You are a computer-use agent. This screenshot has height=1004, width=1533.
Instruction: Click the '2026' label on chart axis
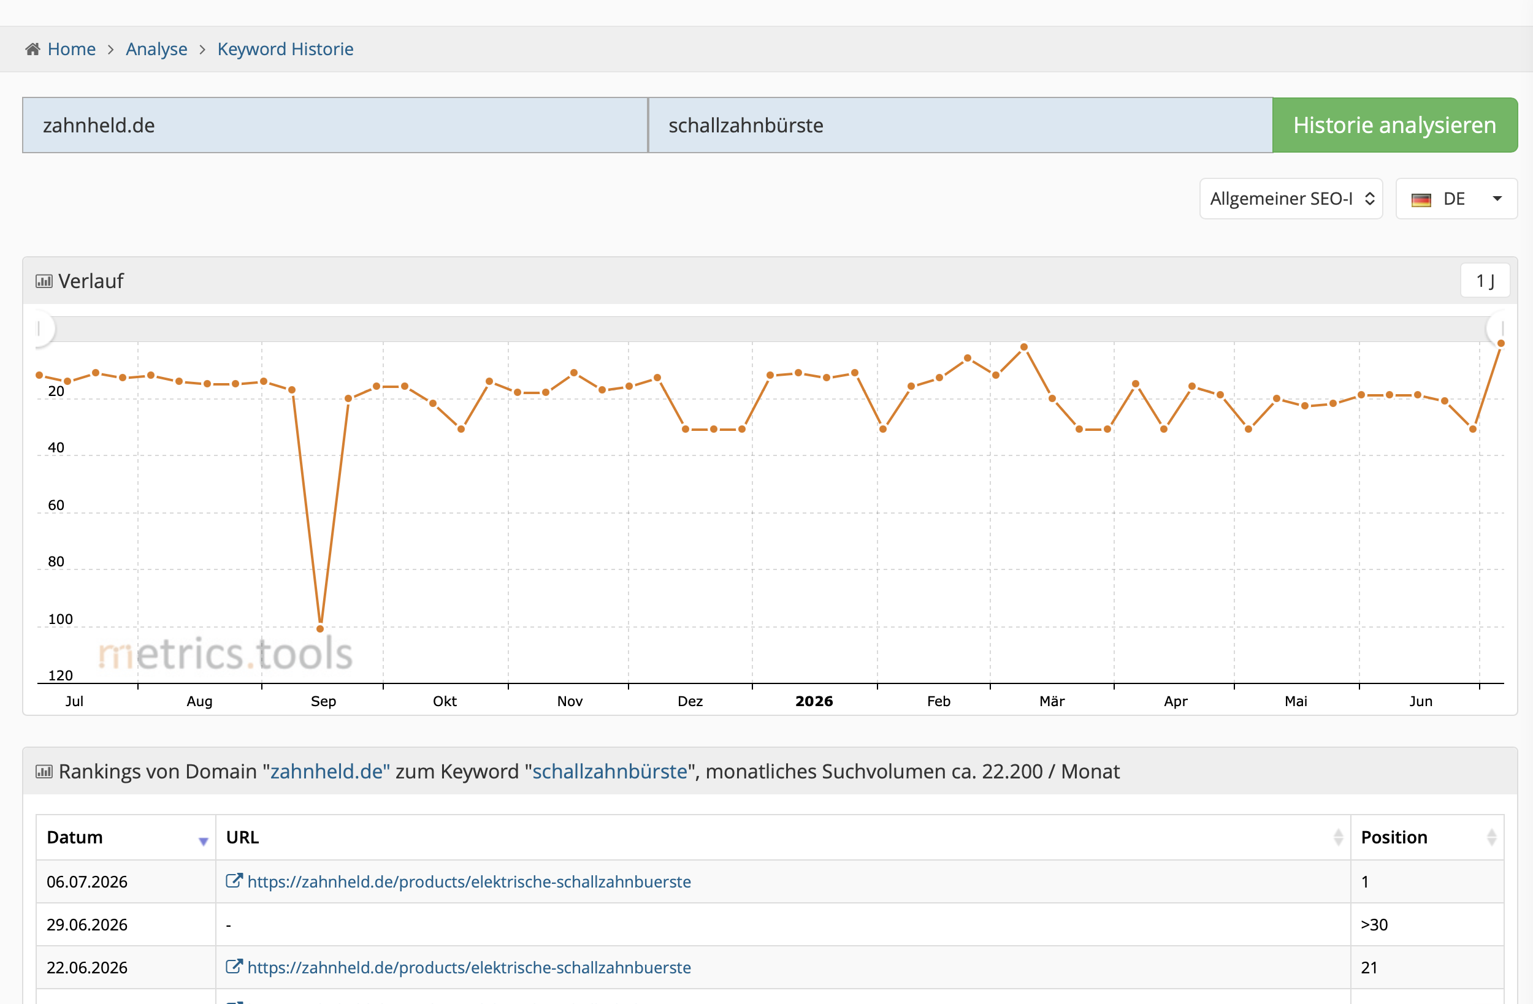click(x=814, y=701)
